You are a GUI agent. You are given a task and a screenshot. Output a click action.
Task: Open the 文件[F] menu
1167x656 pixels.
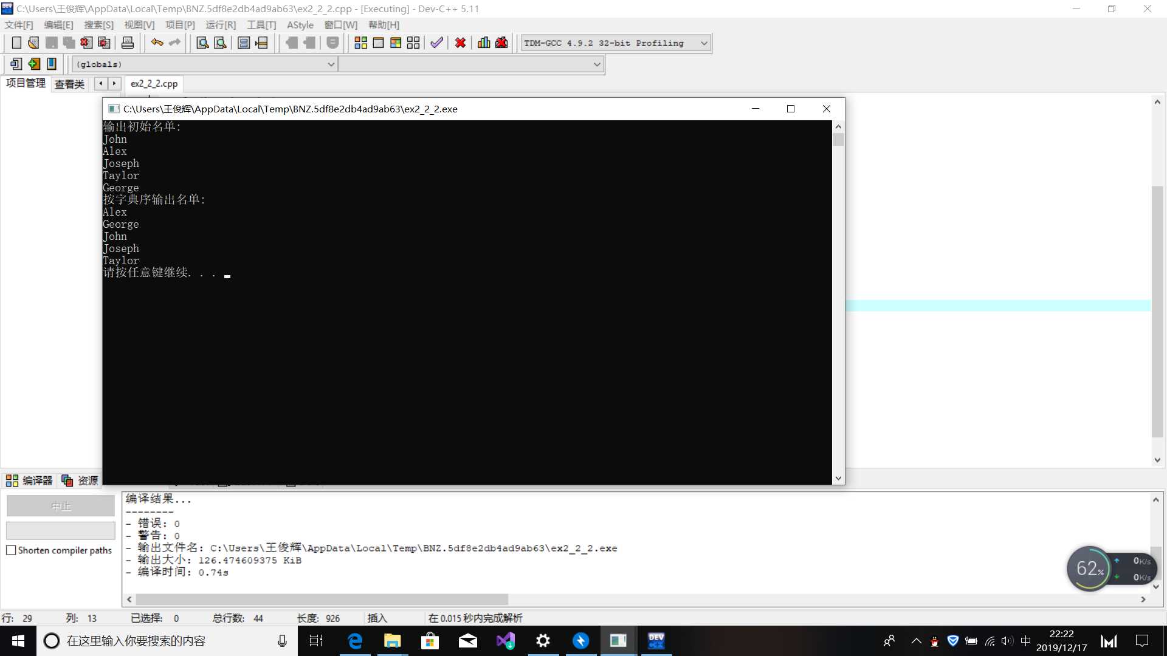tap(19, 25)
